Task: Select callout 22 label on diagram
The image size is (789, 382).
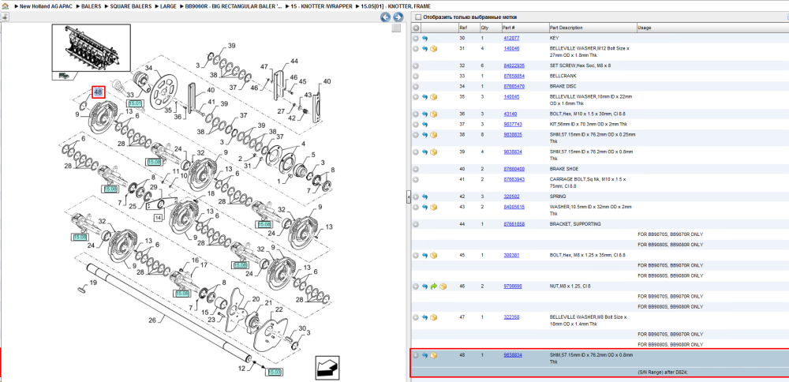Action: click(x=279, y=309)
